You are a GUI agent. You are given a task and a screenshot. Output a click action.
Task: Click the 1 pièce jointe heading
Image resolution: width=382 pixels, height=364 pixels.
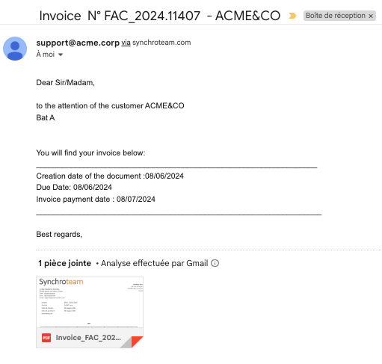[x=64, y=263]
